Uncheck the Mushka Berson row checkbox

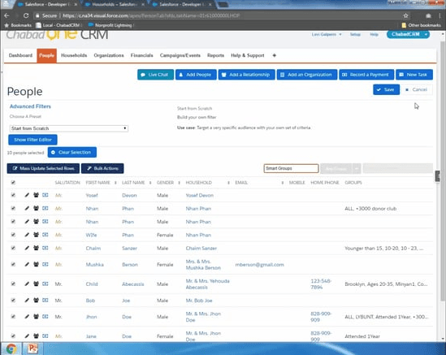[13, 265]
